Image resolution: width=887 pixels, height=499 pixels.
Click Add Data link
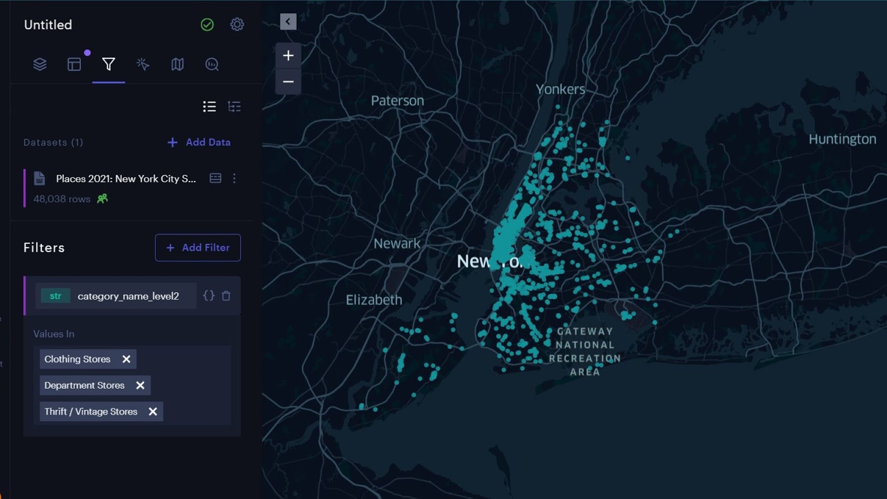pos(199,142)
